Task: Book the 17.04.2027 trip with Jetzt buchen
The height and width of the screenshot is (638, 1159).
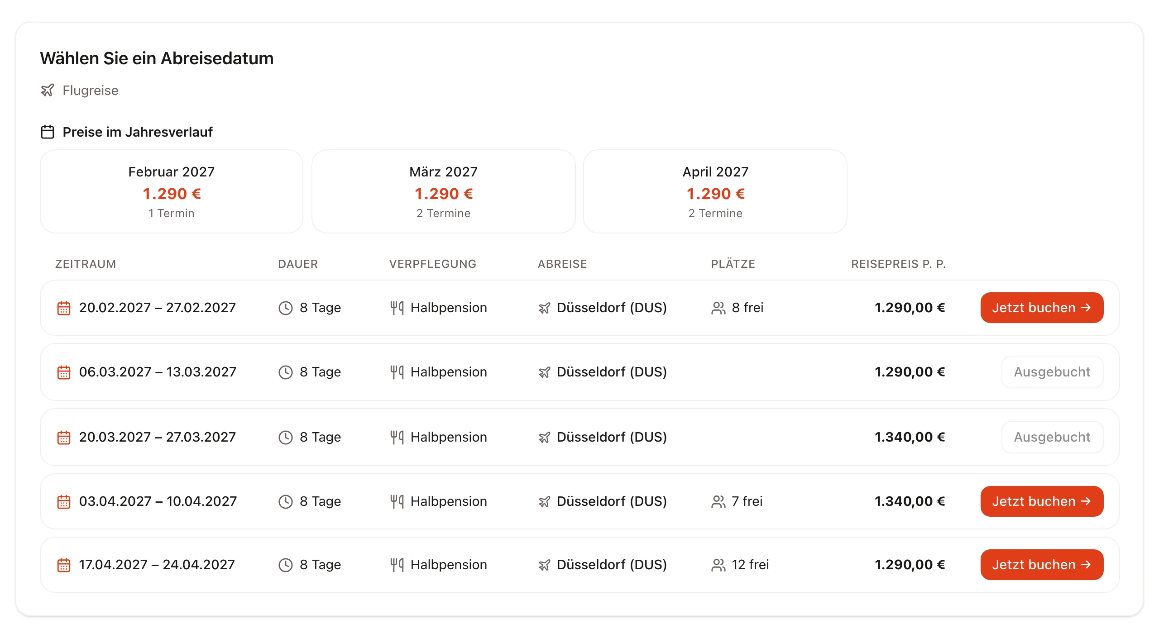Action: (1042, 565)
